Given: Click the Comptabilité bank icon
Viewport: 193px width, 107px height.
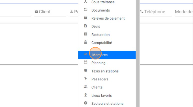Looking at the screenshot, I should tap(85, 42).
